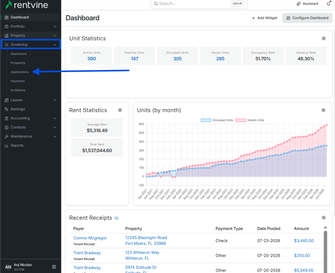Open the Assistant sparkle icon
The width and height of the screenshot is (335, 273).
pos(298,4)
